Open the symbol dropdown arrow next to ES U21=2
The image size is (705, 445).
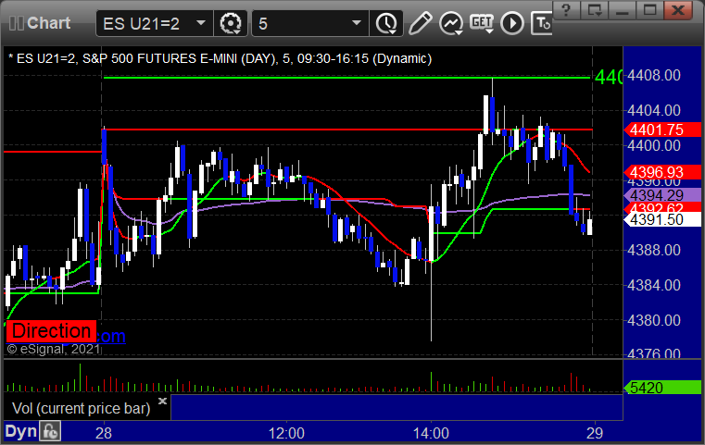click(x=200, y=23)
